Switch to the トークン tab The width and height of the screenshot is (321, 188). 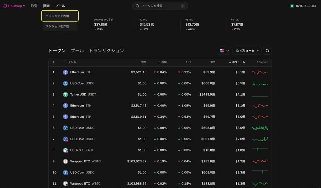57,51
